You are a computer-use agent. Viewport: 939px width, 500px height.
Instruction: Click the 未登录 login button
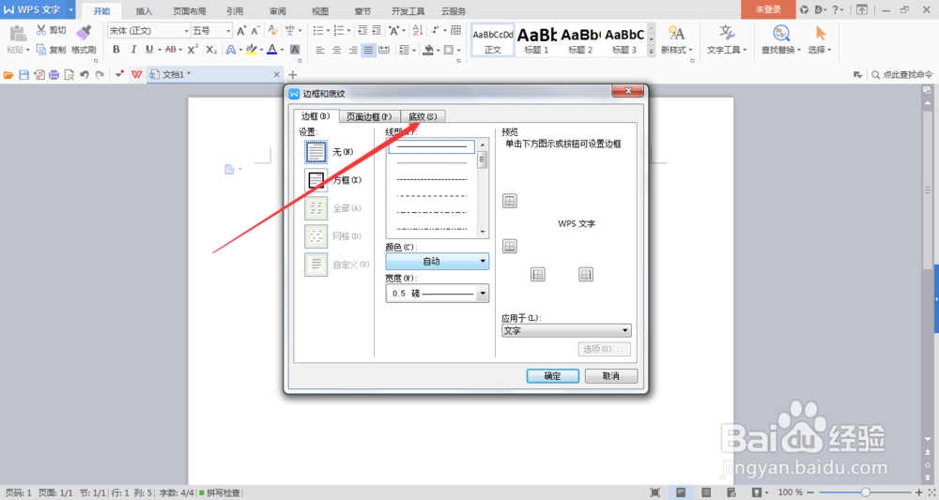point(768,9)
